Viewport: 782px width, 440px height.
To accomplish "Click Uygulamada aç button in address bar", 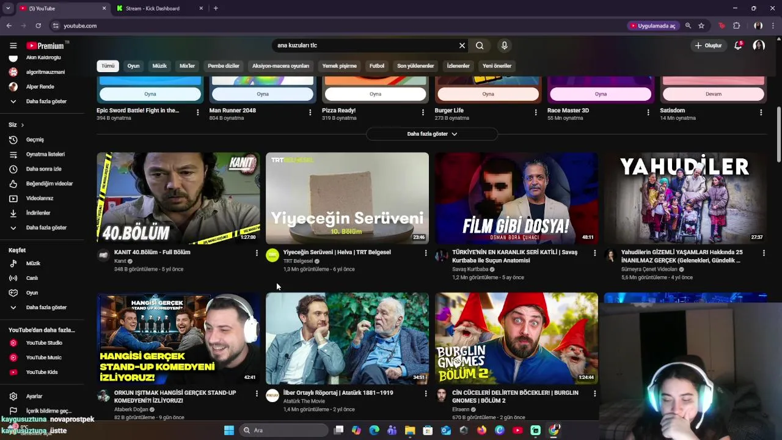I will tap(652, 26).
